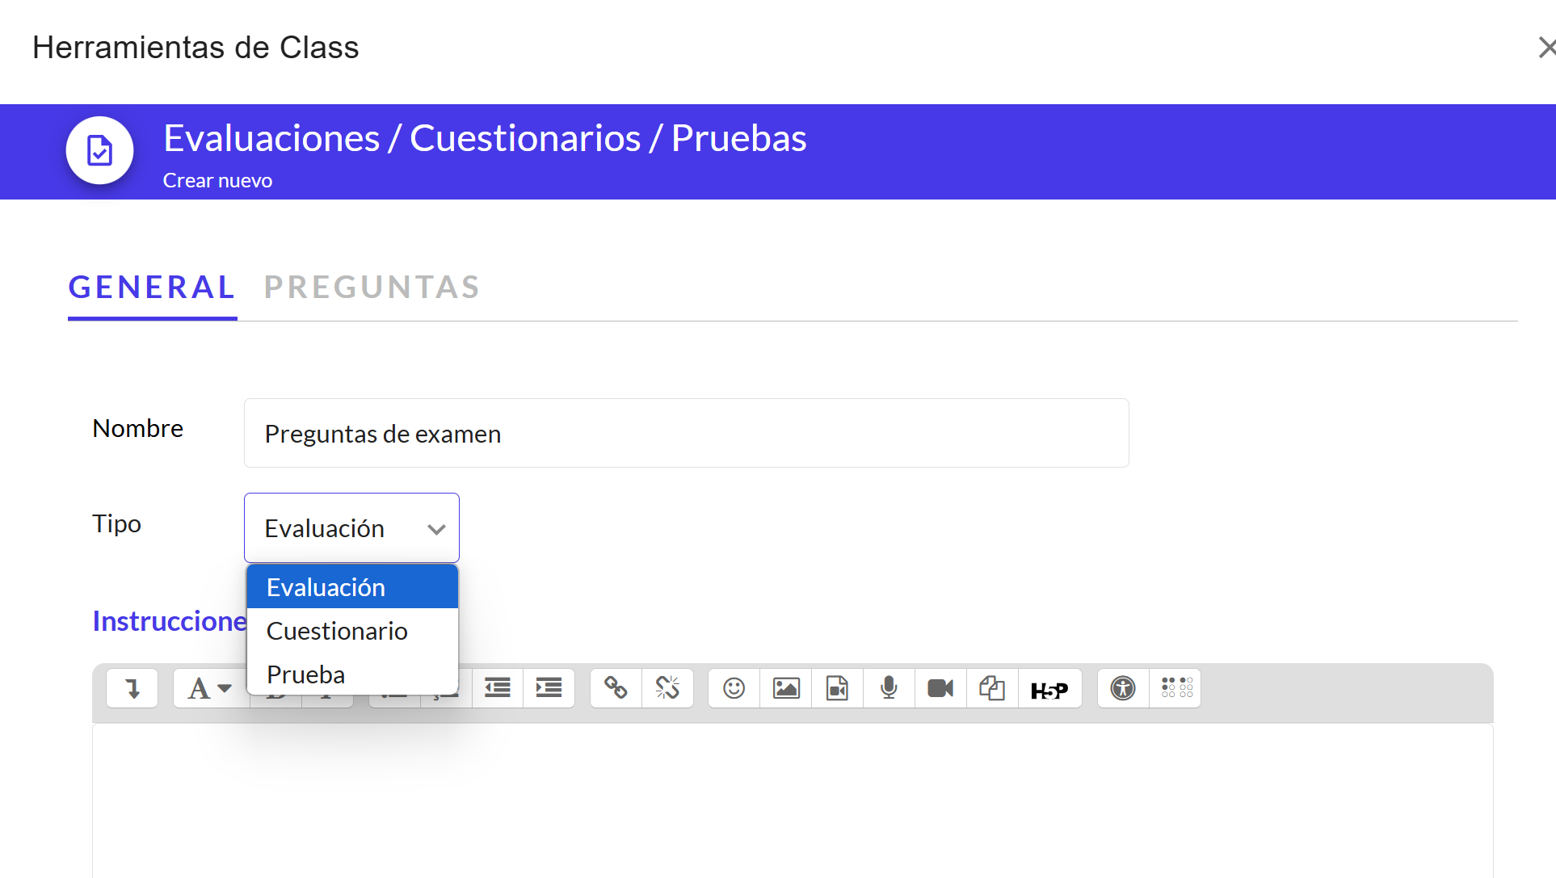Click the evaluation document icon in header

pyautogui.click(x=100, y=151)
